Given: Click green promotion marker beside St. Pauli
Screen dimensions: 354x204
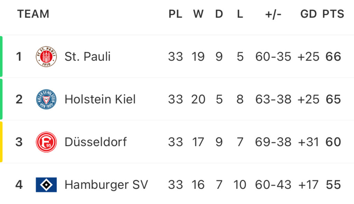Looking at the screenshot, I should [1, 56].
